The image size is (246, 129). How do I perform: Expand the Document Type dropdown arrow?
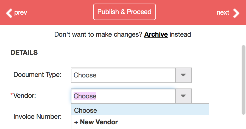pos(183,75)
